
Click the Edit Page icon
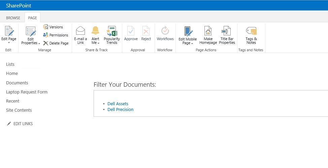point(9,31)
